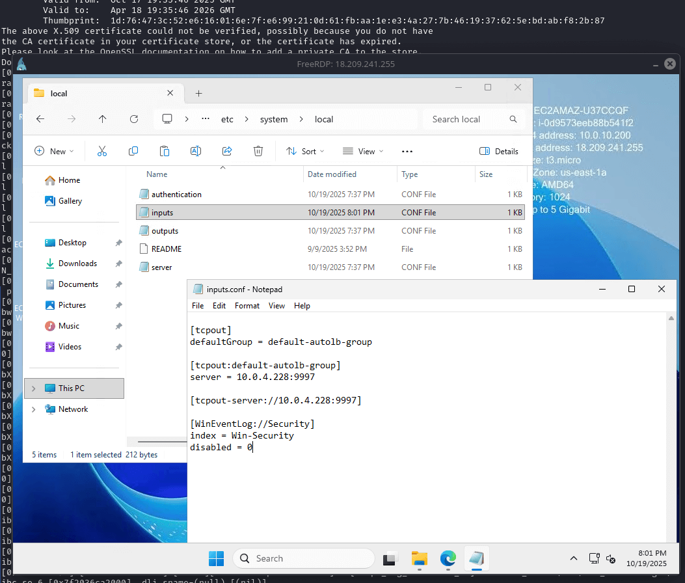
Task: Refresh the current folder view
Action: (x=134, y=119)
